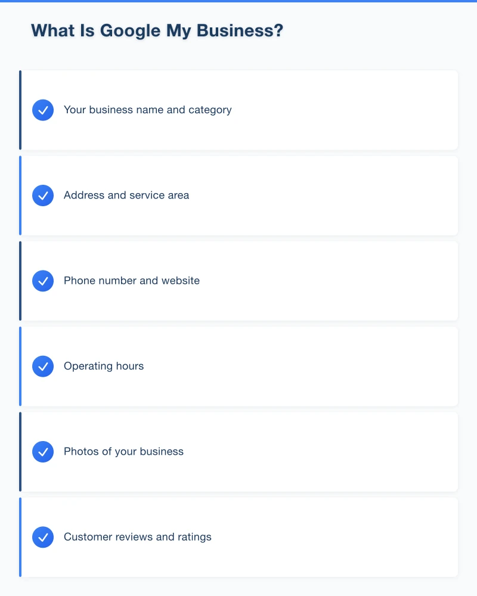
Task: Click the checkmark beside Operating hours
Action: click(43, 366)
